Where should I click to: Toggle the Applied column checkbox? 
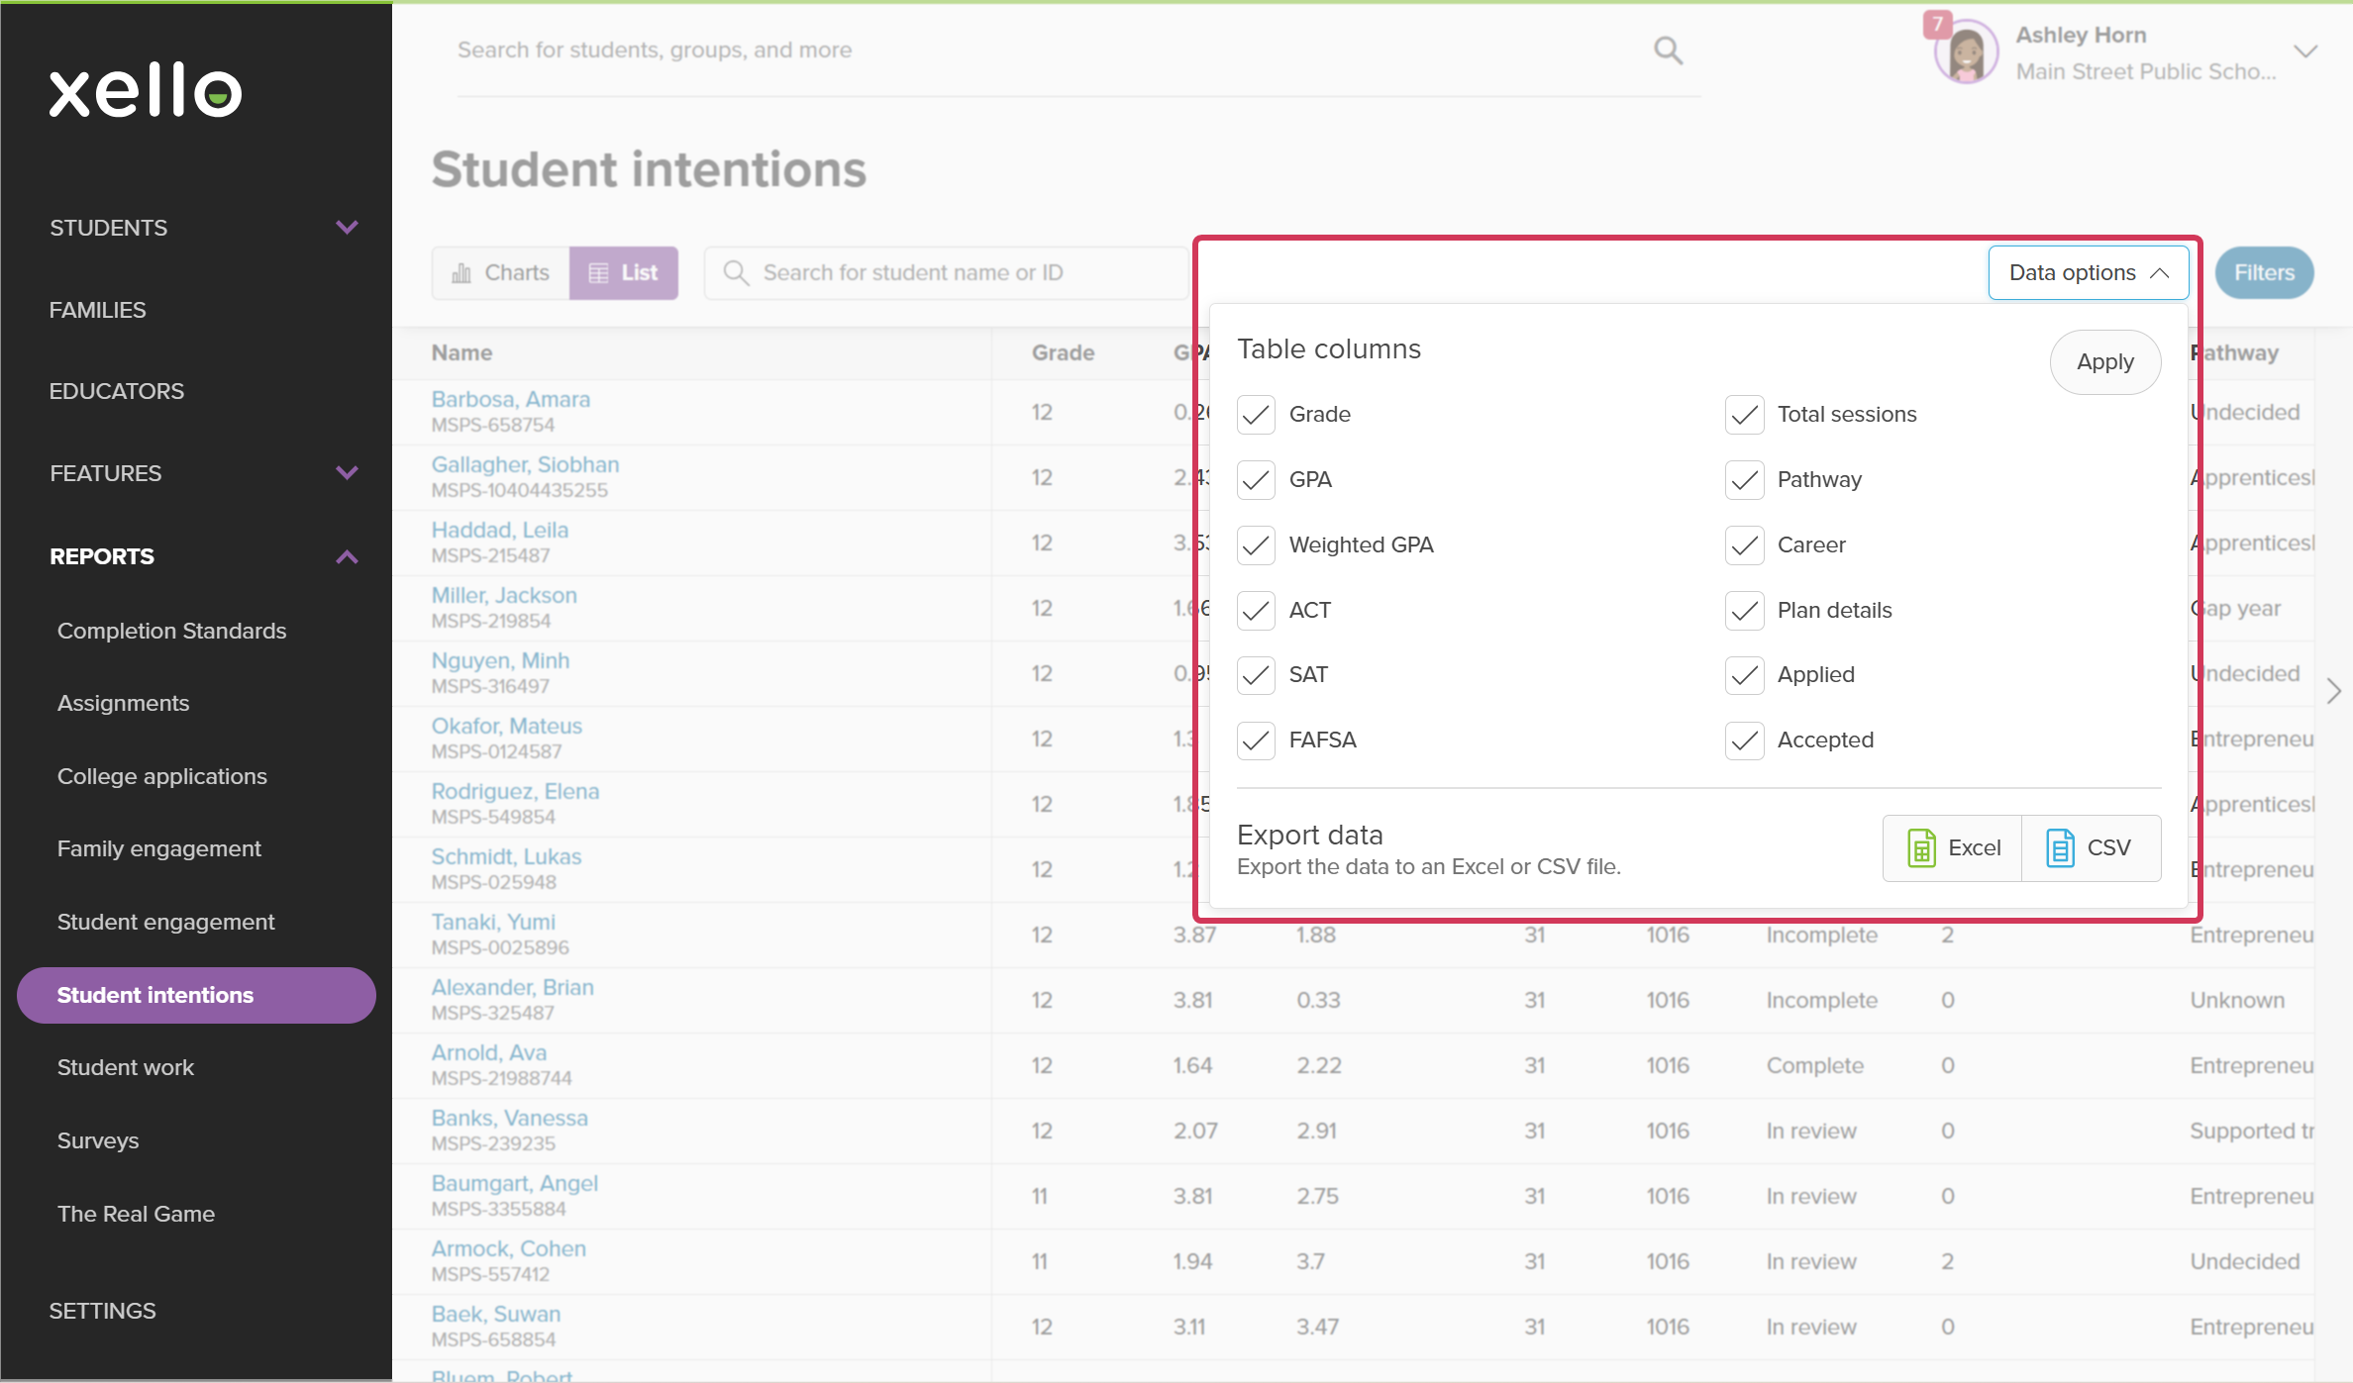[x=1744, y=675]
